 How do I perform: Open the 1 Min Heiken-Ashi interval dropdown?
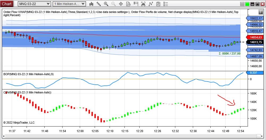click(69, 4)
